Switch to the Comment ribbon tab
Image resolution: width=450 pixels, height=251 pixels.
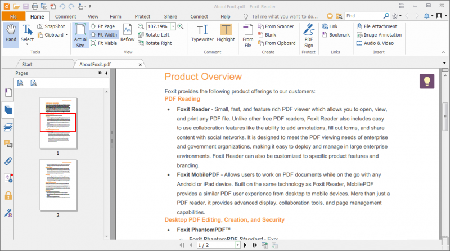pyautogui.click(x=65, y=16)
